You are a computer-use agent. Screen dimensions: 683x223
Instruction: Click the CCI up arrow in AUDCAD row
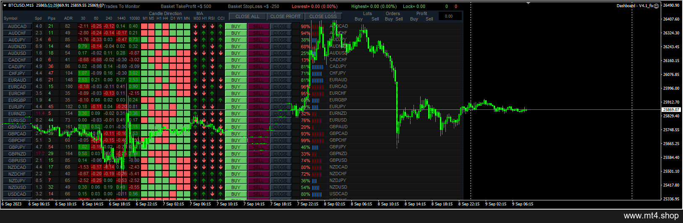pos(220,26)
